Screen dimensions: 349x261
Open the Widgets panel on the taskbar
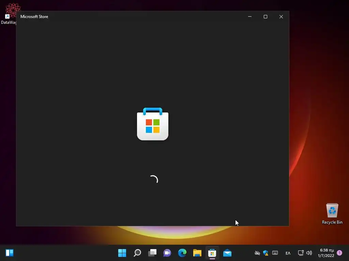(x=10, y=253)
